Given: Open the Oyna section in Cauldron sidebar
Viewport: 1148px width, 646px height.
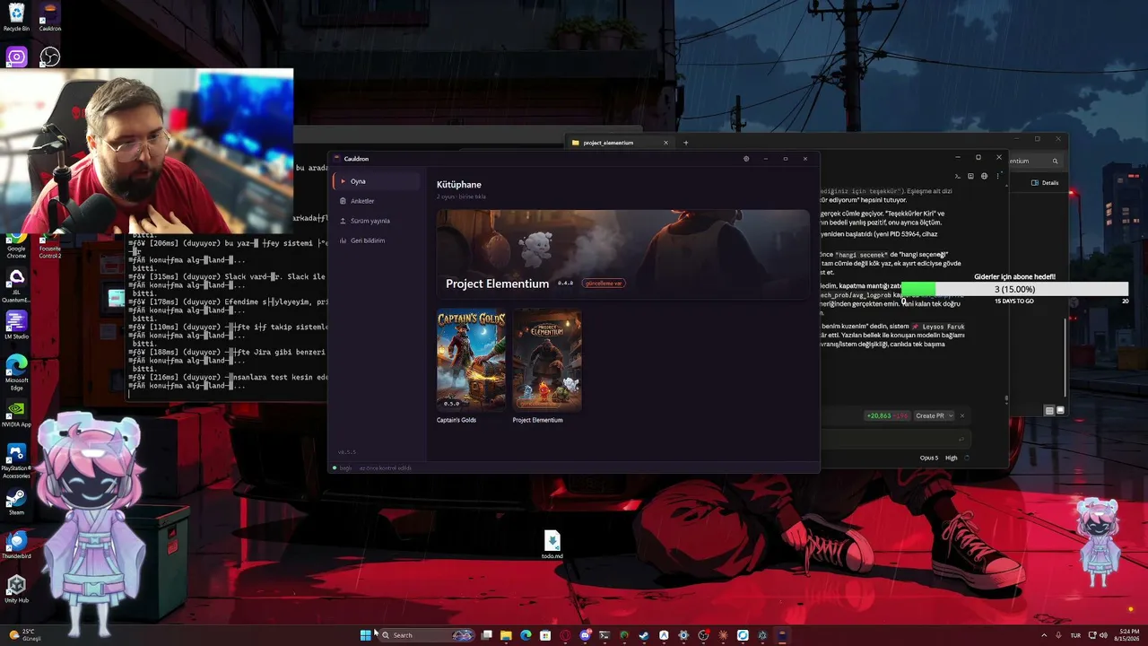Looking at the screenshot, I should click(x=376, y=181).
